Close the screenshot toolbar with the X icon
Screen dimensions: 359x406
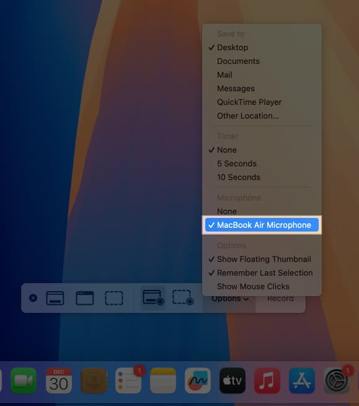pos(33,298)
